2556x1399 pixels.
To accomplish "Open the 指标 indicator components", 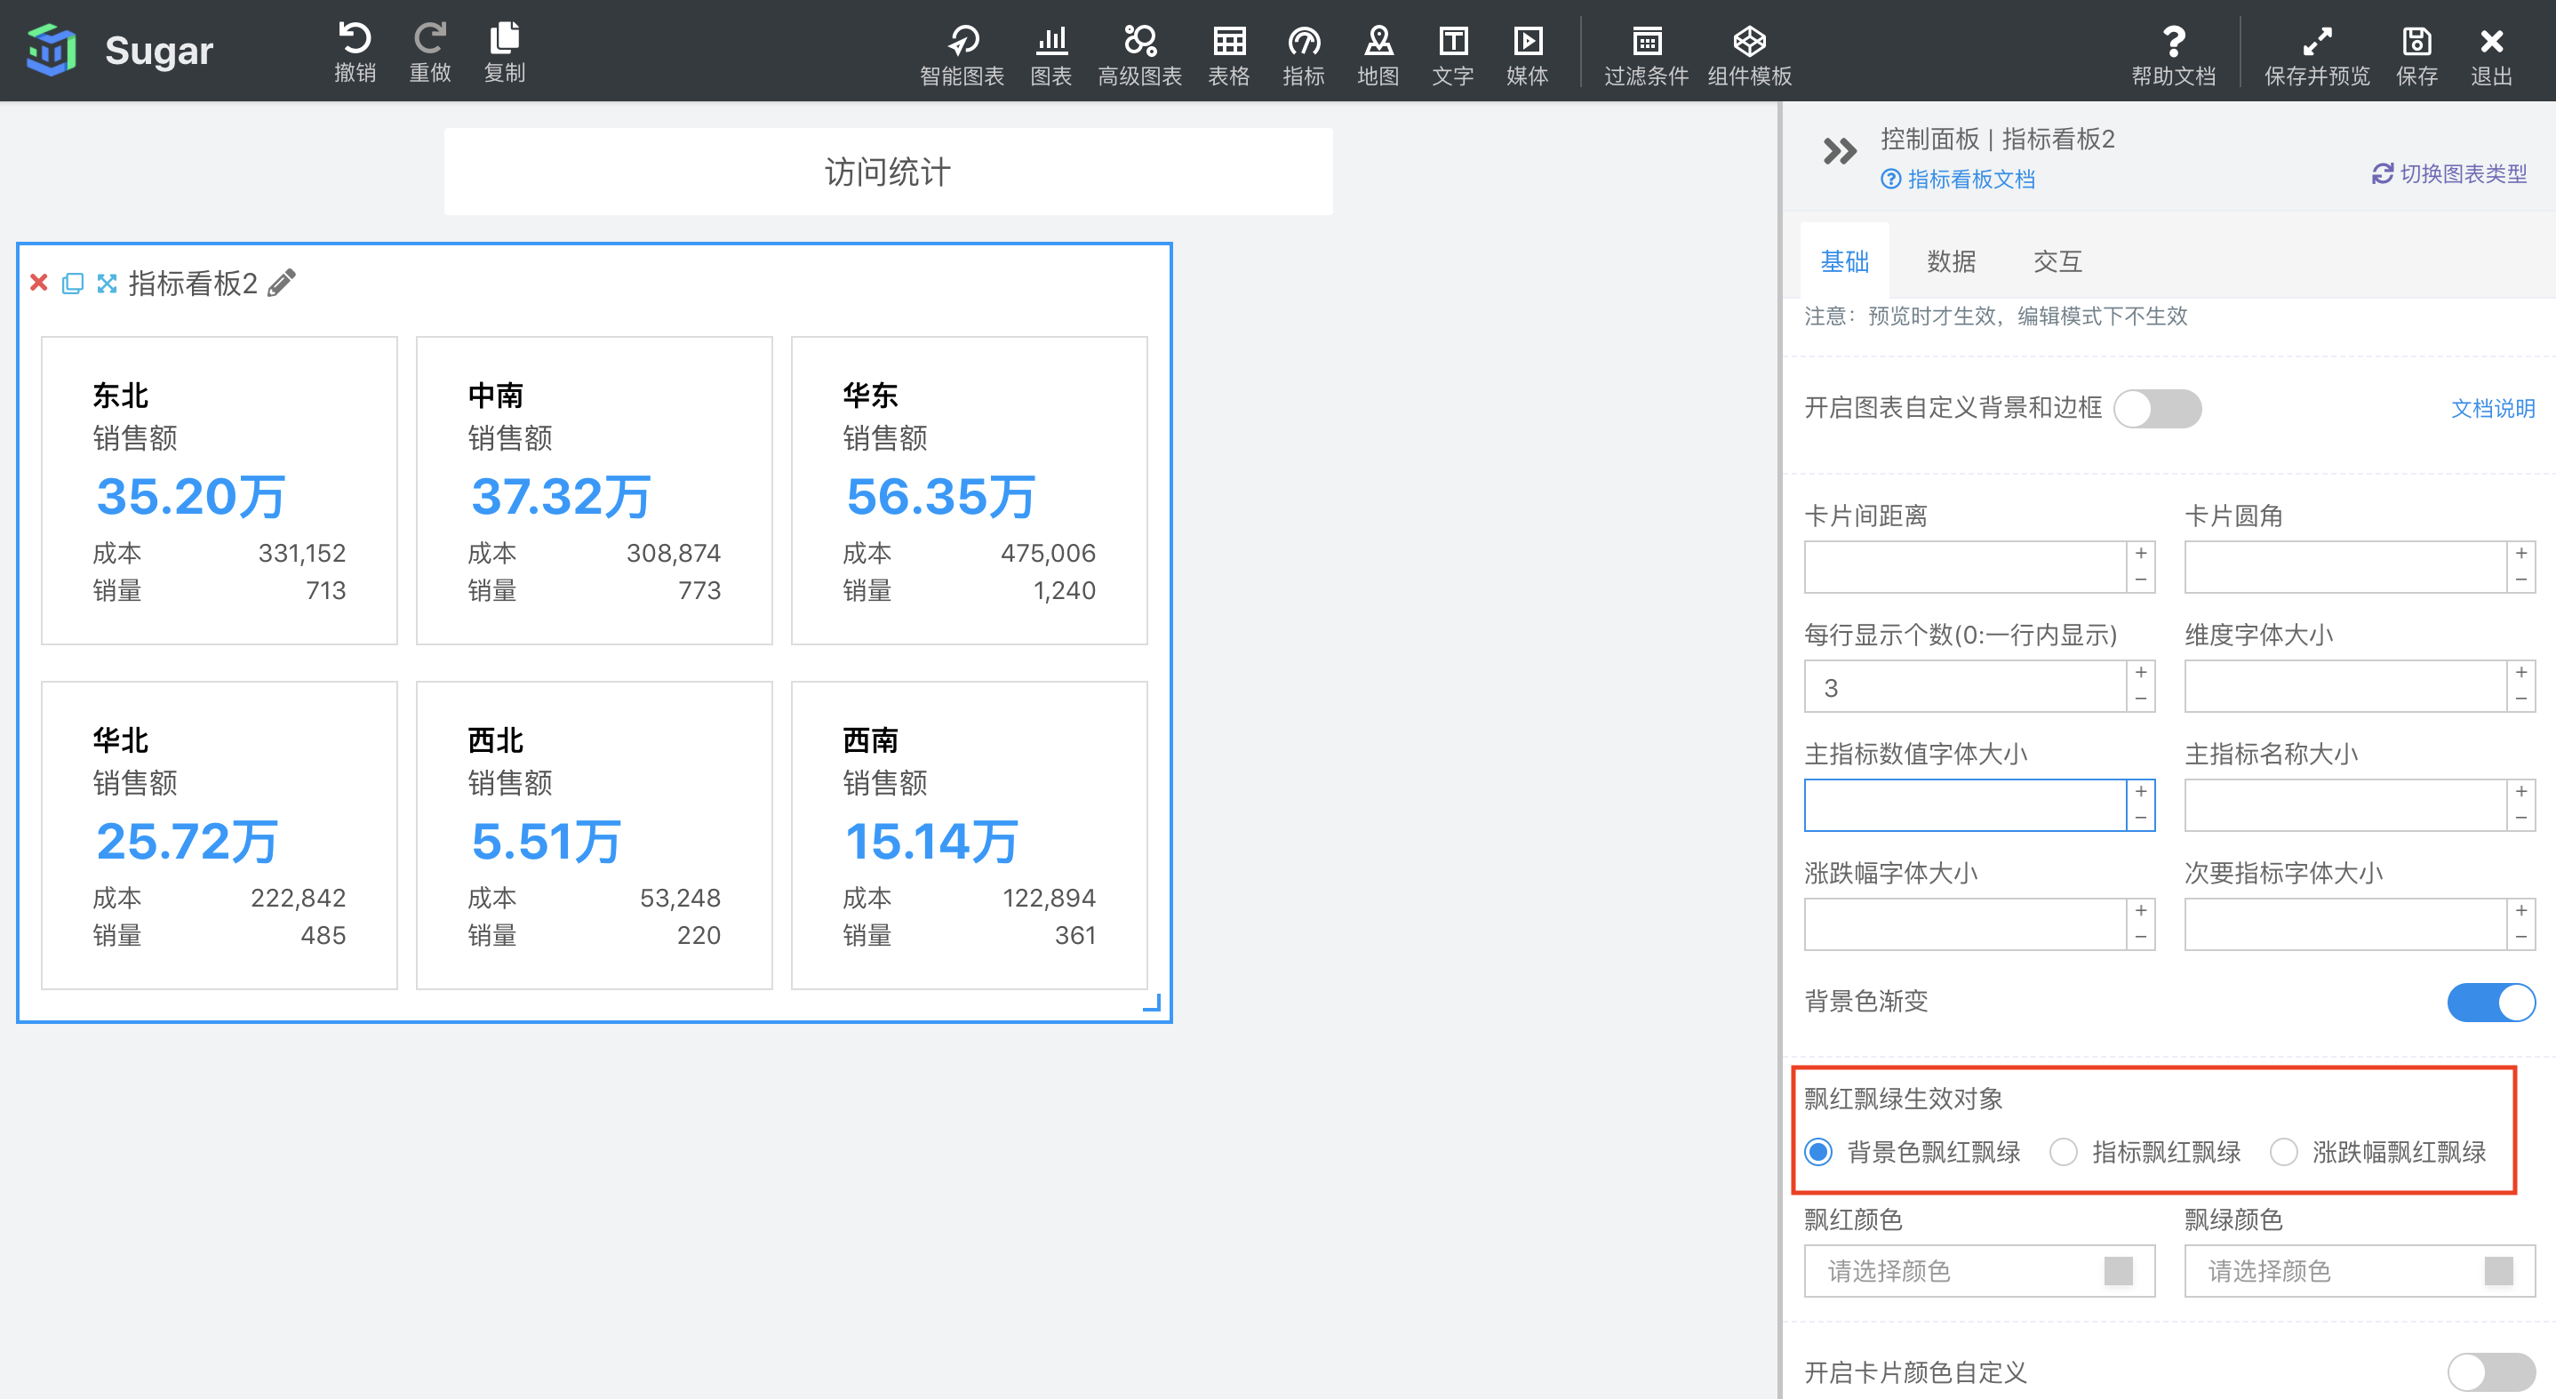I will (1303, 54).
